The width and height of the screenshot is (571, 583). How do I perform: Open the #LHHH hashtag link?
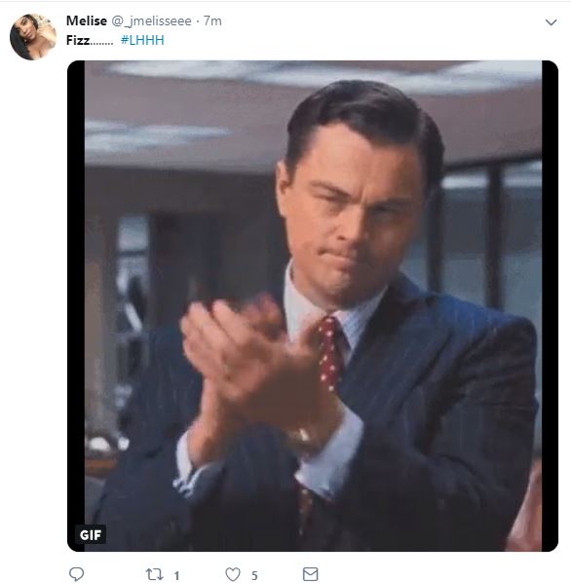coord(142,40)
